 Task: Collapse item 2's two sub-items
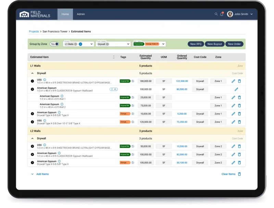click(114, 89)
